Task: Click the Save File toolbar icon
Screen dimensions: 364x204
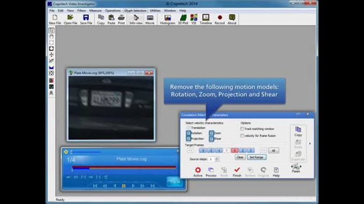Action: click(x=86, y=19)
